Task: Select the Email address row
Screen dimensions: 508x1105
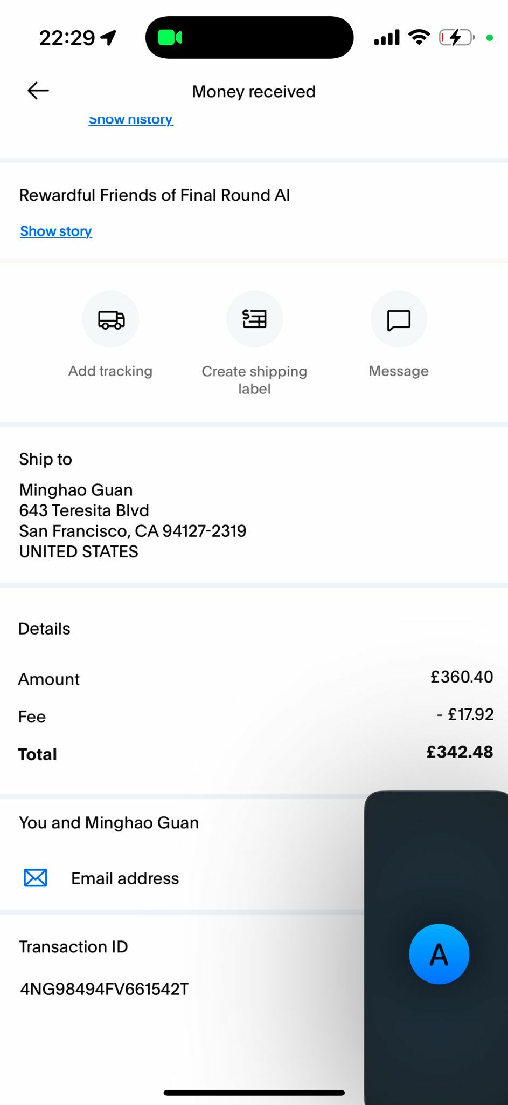Action: [x=125, y=878]
